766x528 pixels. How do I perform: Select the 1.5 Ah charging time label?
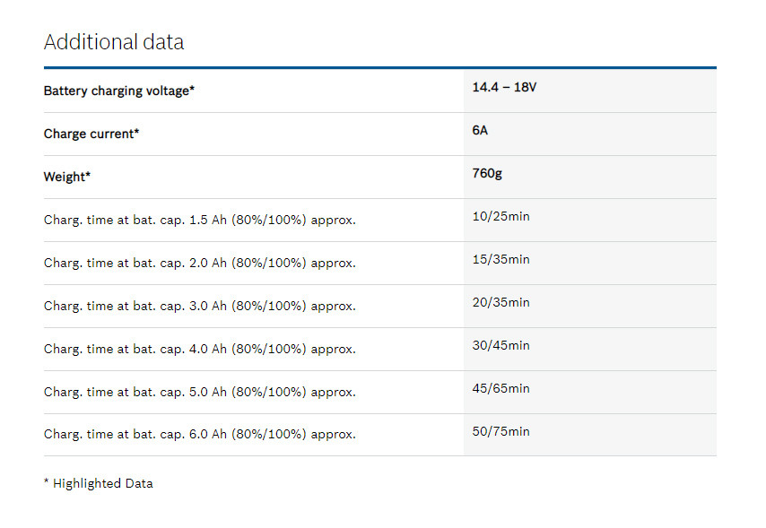pos(200,220)
